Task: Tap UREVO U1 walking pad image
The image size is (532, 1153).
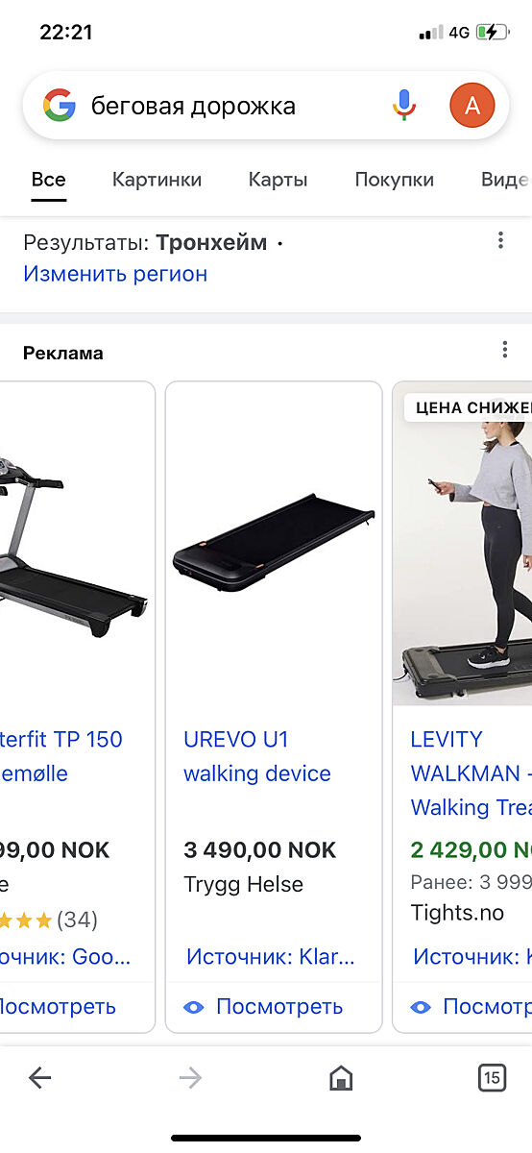Action: point(274,544)
